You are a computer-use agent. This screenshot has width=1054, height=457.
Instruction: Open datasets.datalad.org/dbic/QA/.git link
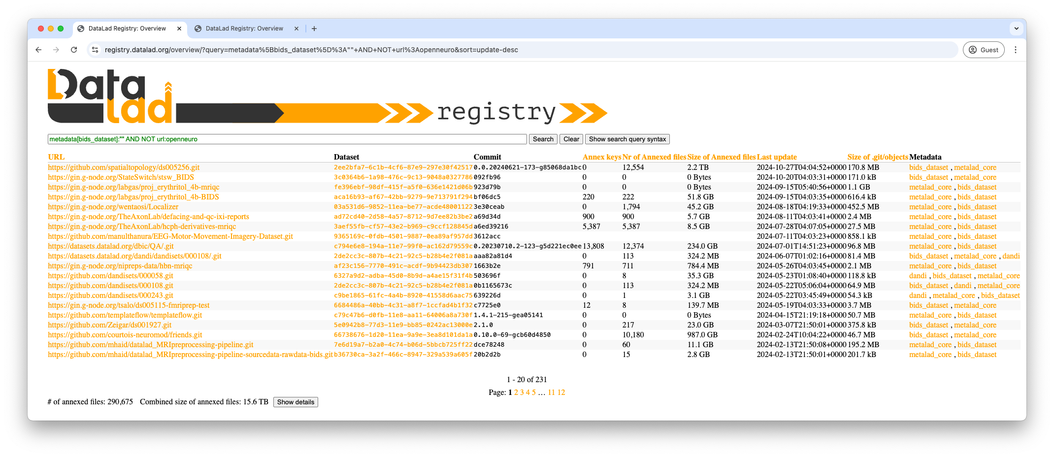111,246
